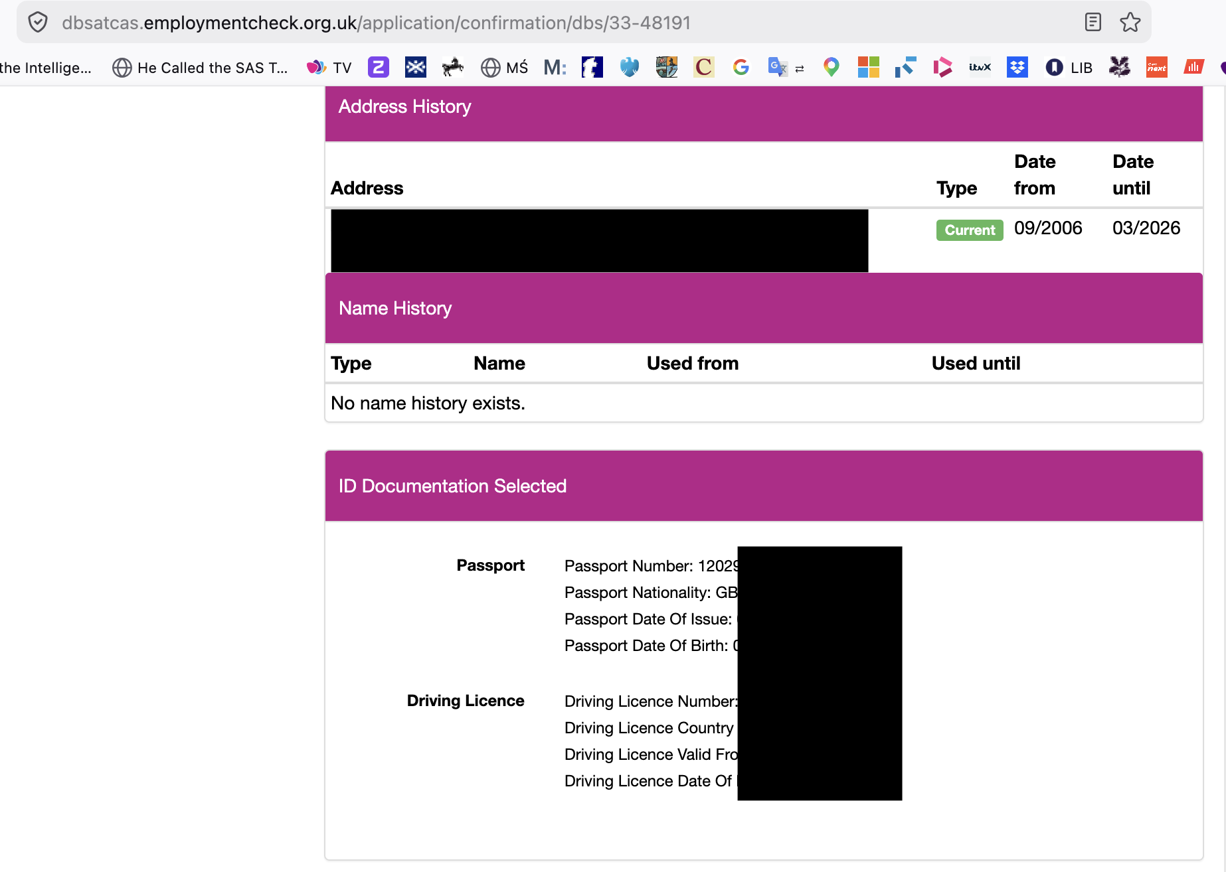Open the LIB bookmark

click(1069, 67)
